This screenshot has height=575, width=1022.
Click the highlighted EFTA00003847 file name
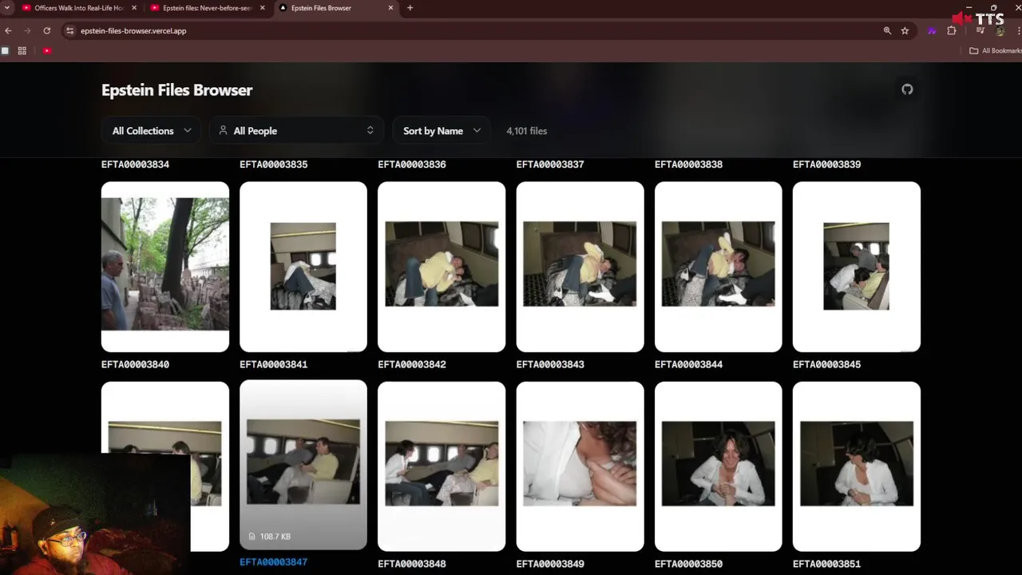click(273, 562)
